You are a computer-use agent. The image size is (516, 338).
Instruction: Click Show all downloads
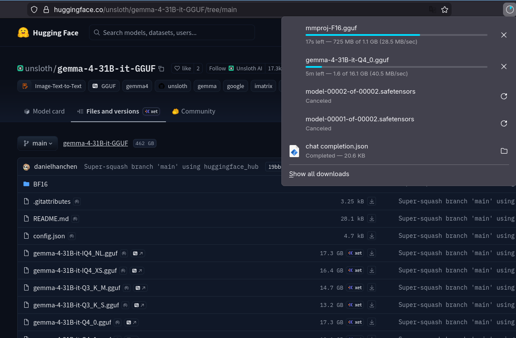(x=319, y=174)
